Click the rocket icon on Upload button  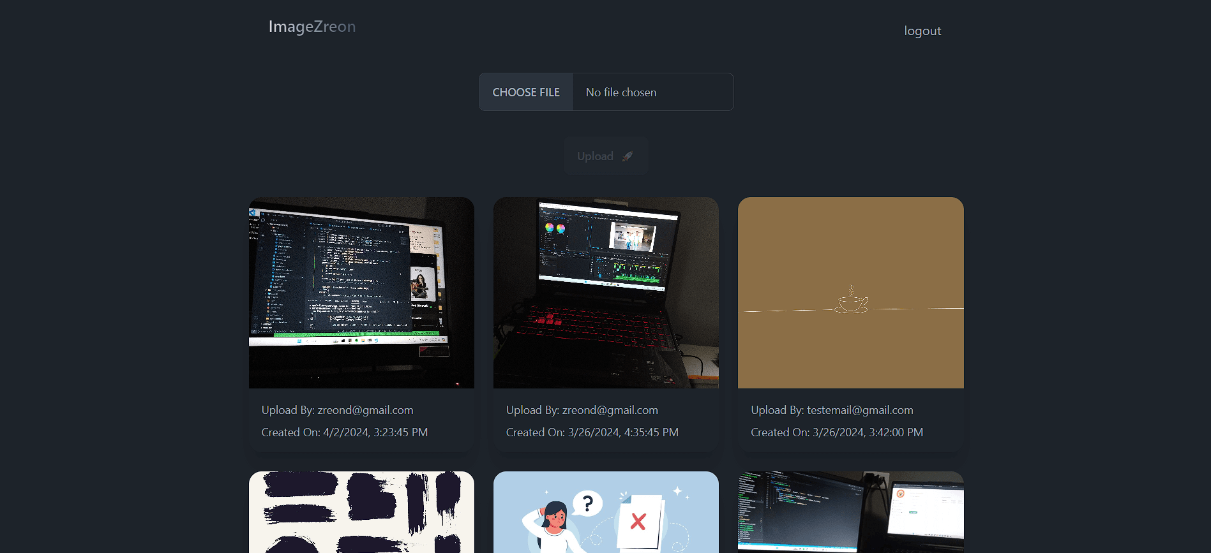tap(628, 156)
